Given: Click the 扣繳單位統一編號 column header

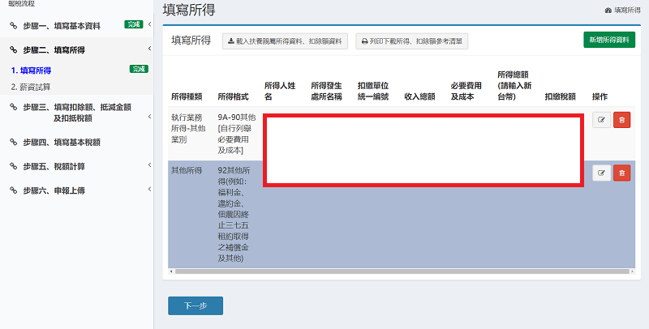Looking at the screenshot, I should (373, 91).
